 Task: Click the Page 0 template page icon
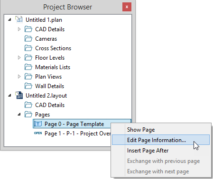pos(38,124)
